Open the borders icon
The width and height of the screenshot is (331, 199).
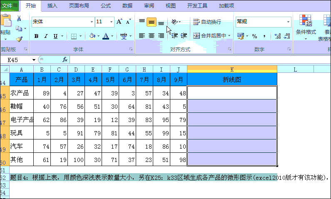(74, 36)
